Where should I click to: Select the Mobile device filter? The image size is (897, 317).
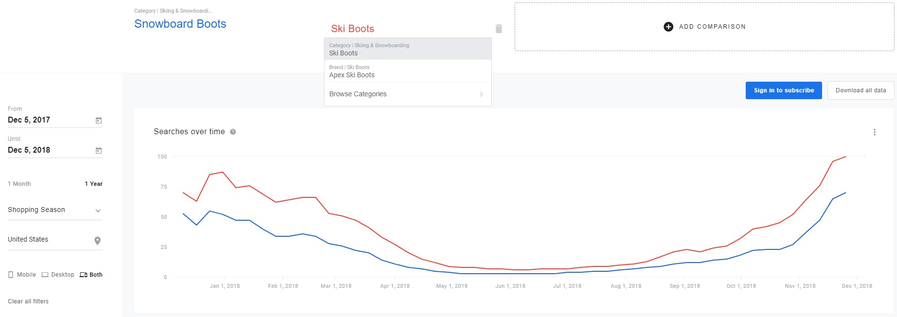(x=22, y=275)
